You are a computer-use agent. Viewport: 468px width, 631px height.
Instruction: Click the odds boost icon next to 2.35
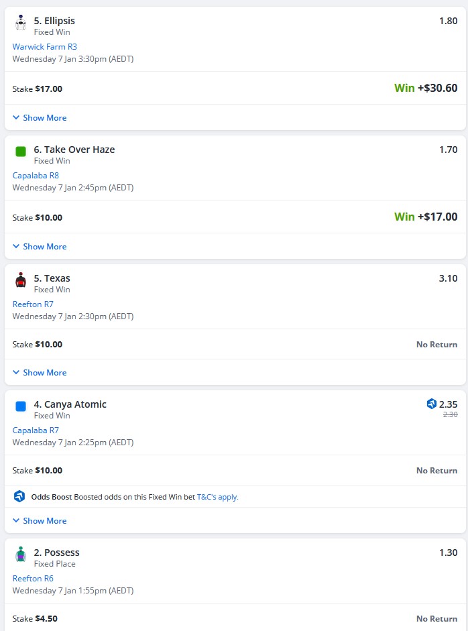point(431,404)
